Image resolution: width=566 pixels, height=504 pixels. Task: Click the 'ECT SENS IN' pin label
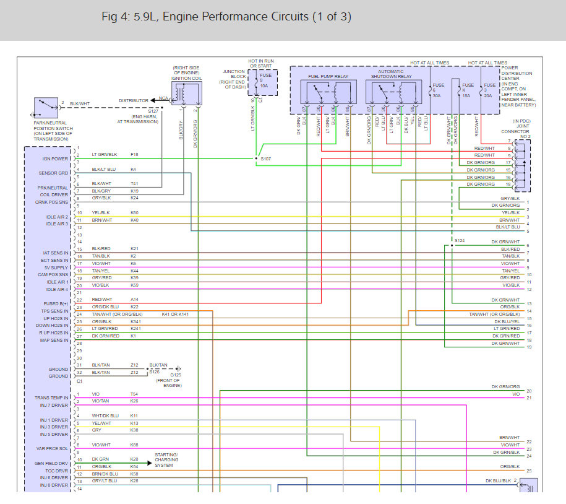(54, 261)
